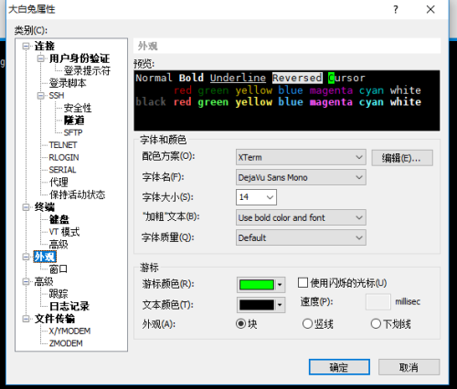Select 代理 in the tree
The height and width of the screenshot is (389, 457).
tap(58, 183)
